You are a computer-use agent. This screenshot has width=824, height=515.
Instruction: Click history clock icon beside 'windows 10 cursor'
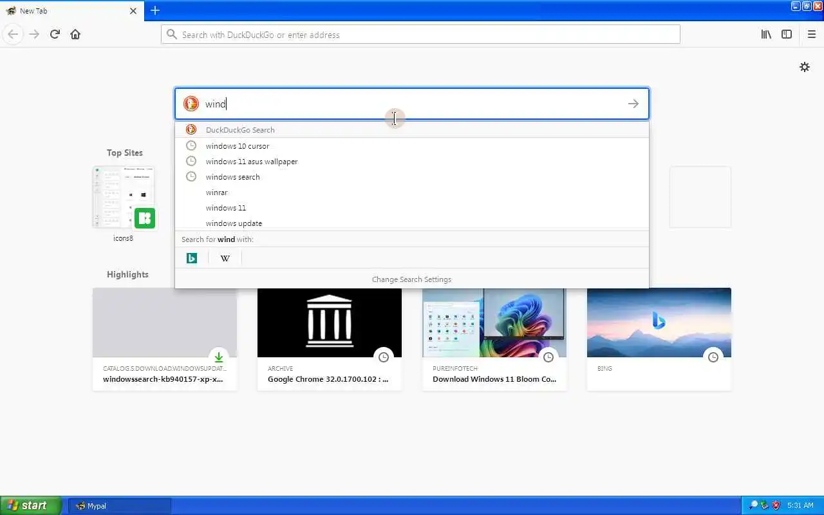[x=191, y=145]
